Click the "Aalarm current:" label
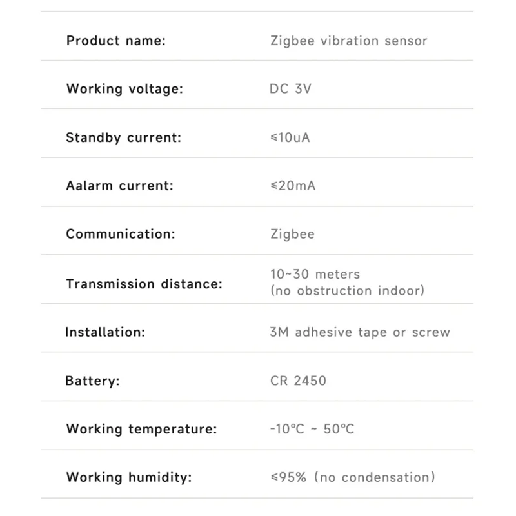Viewport: 516px width, 516px height. point(119,186)
